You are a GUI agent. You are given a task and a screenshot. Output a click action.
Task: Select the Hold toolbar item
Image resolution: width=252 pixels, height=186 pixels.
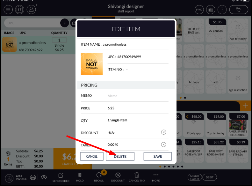[80, 177]
